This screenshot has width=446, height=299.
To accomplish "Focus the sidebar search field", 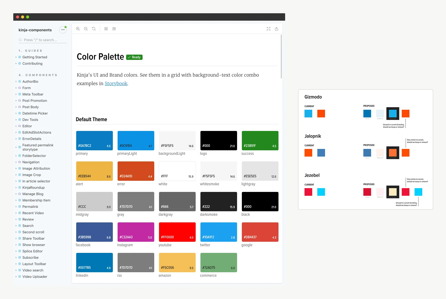I will (42, 40).
